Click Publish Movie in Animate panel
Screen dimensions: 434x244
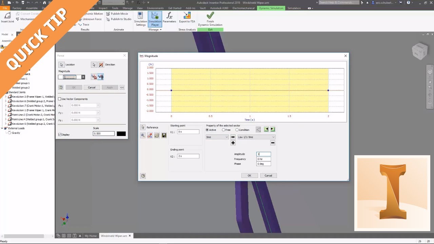pyautogui.click(x=117, y=14)
